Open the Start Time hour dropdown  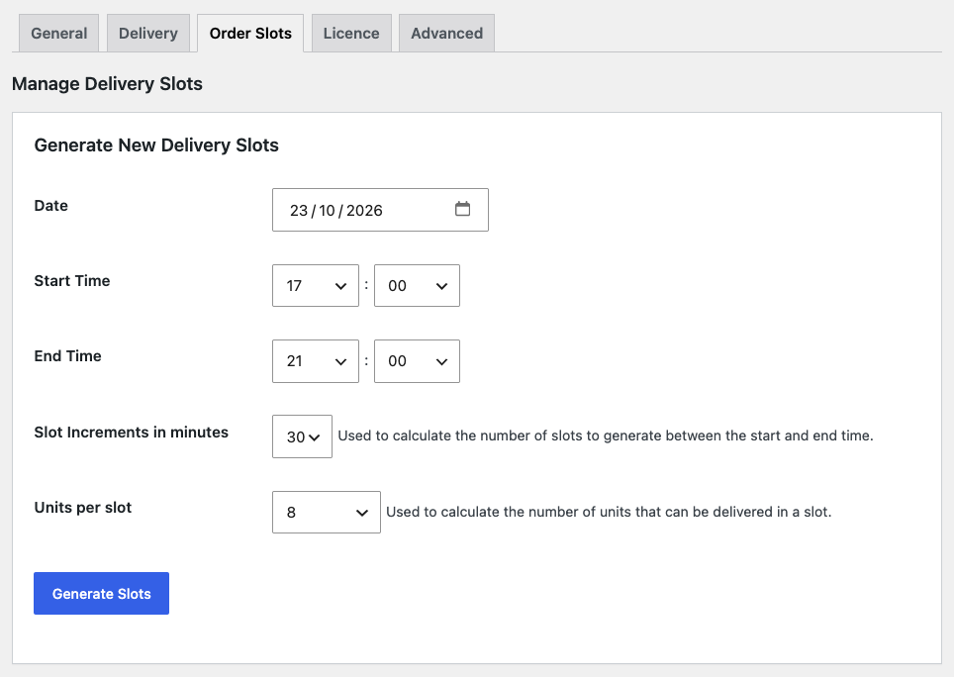[315, 285]
